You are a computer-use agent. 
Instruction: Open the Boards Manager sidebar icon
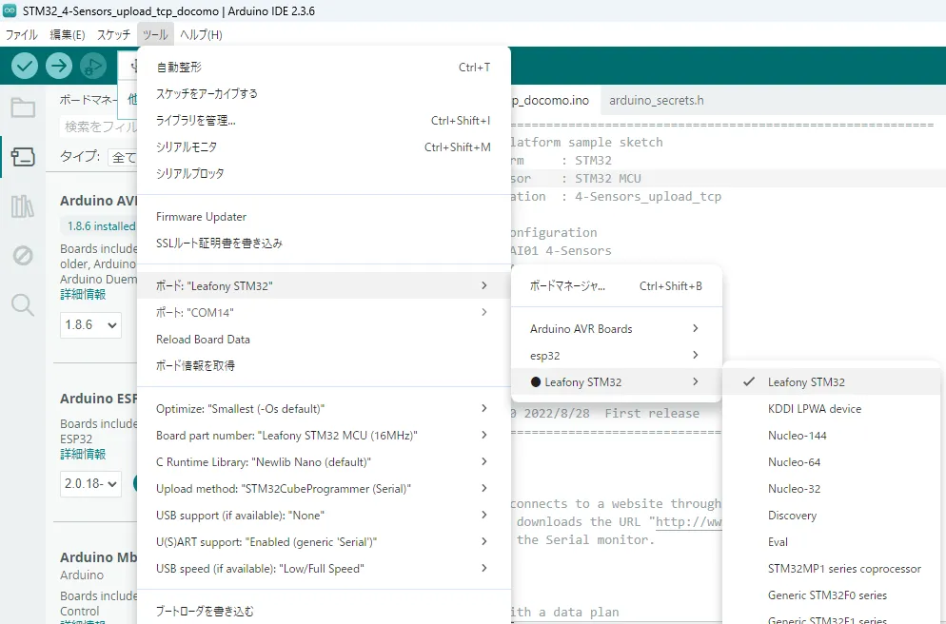23,157
